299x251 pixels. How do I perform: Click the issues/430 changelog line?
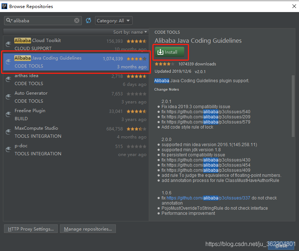[206, 160]
